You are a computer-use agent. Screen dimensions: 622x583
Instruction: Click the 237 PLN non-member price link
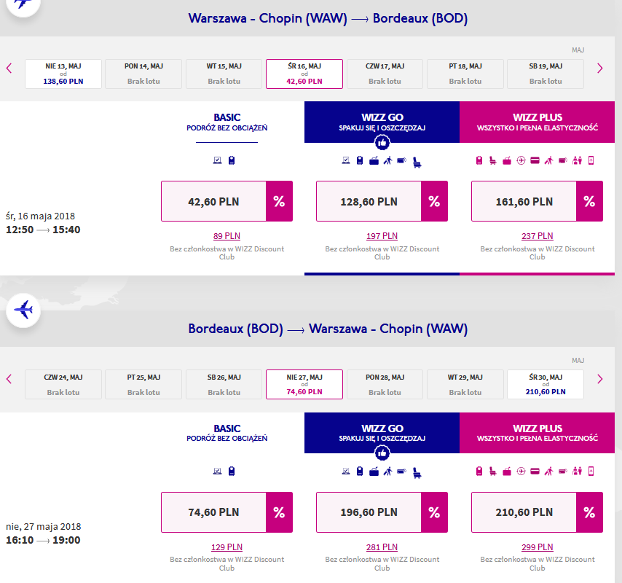(x=537, y=236)
